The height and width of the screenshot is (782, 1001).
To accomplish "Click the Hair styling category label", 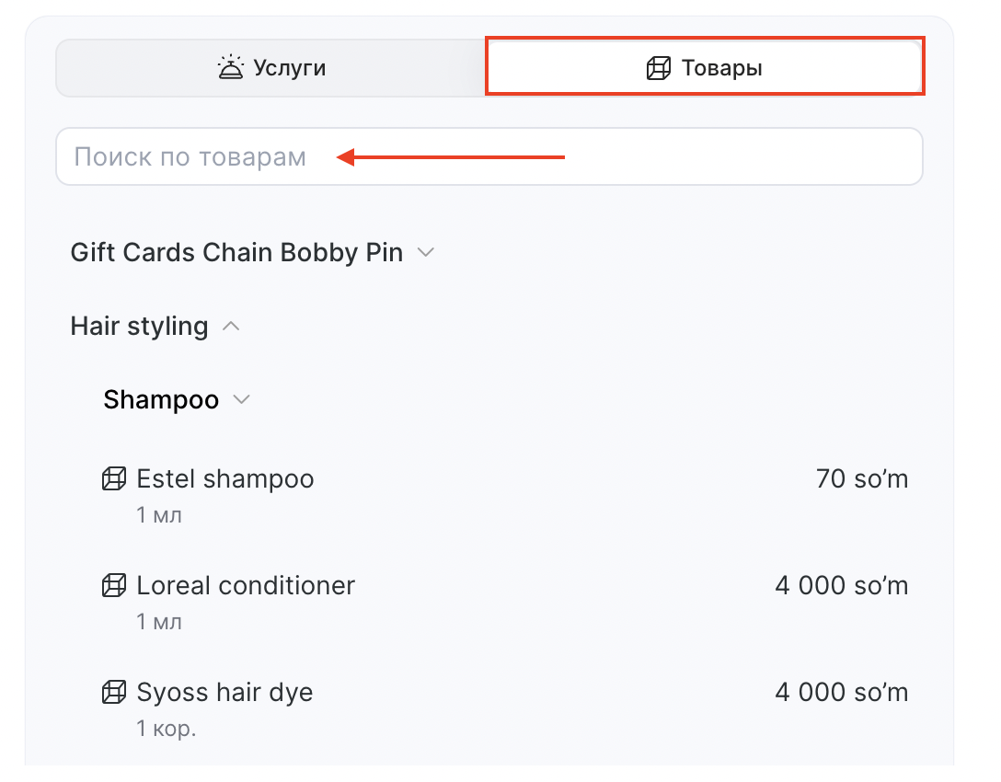I will pos(139,327).
